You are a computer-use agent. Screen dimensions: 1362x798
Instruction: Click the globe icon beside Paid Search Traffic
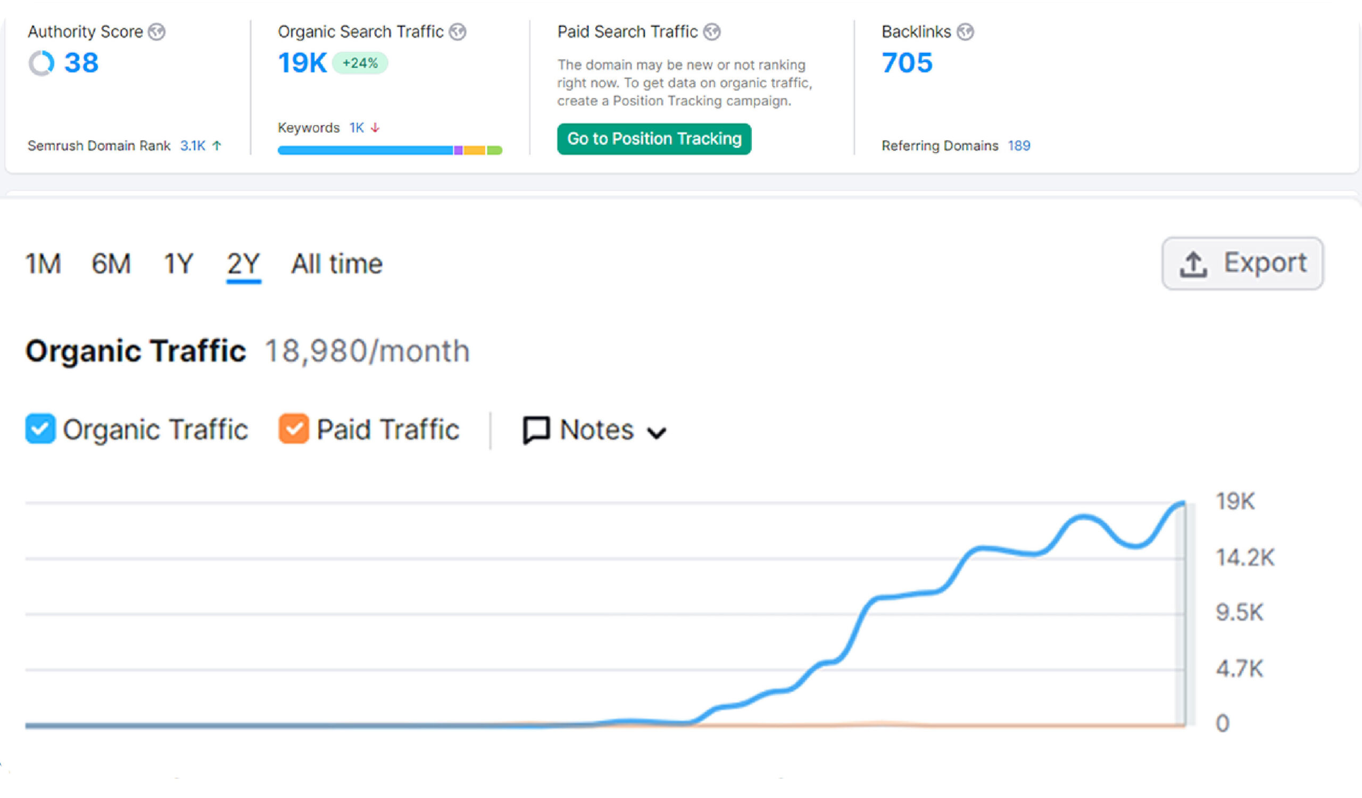[x=712, y=32]
